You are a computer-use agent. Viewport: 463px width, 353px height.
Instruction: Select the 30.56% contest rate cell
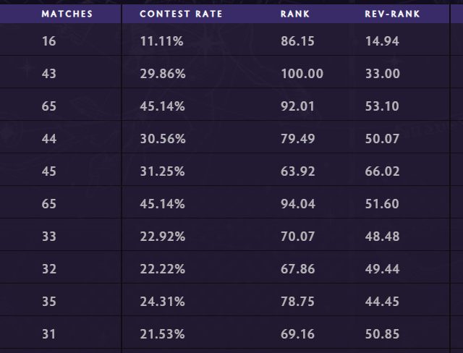[x=162, y=139]
